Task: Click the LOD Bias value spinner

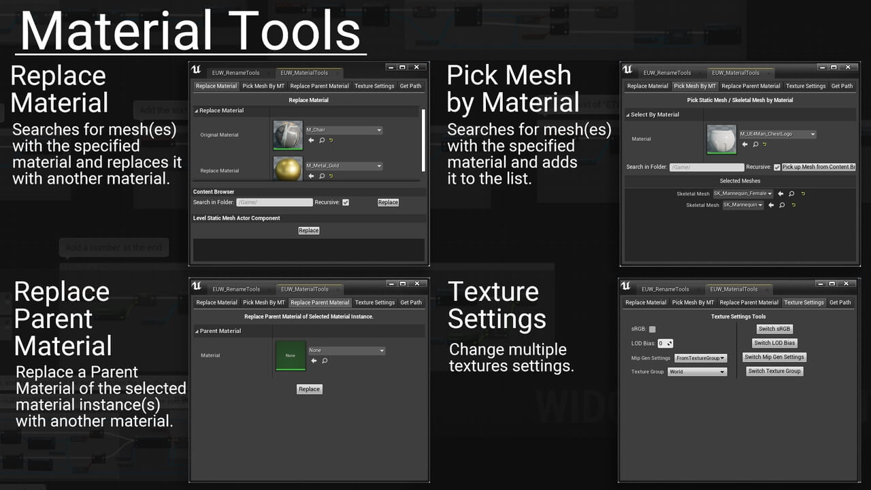Action: 665,344
